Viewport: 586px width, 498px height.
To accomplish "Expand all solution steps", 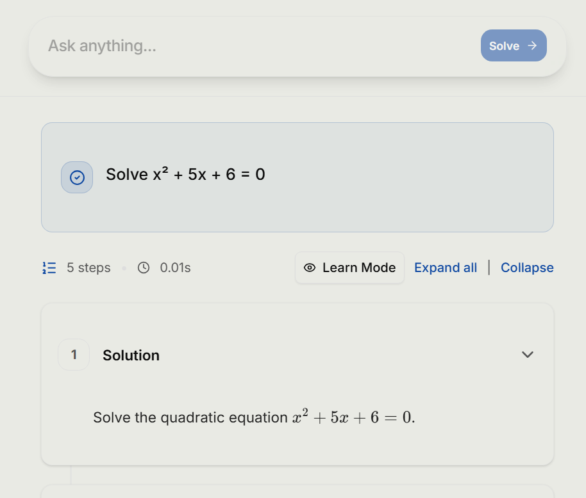I will [x=446, y=267].
